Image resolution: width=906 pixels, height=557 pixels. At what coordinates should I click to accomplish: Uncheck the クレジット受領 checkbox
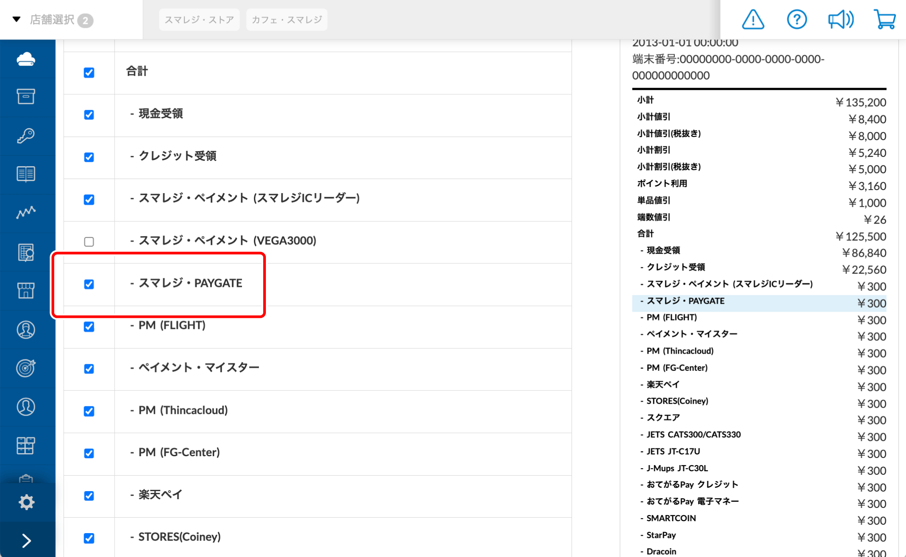click(89, 157)
